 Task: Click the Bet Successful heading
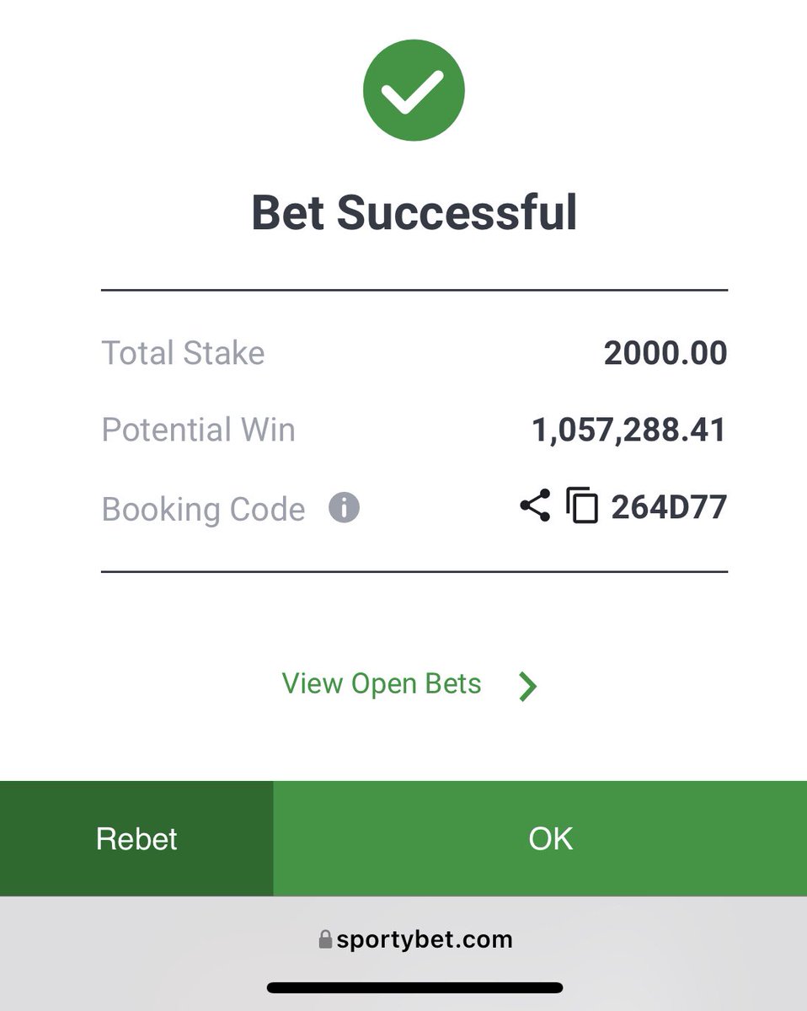point(414,212)
